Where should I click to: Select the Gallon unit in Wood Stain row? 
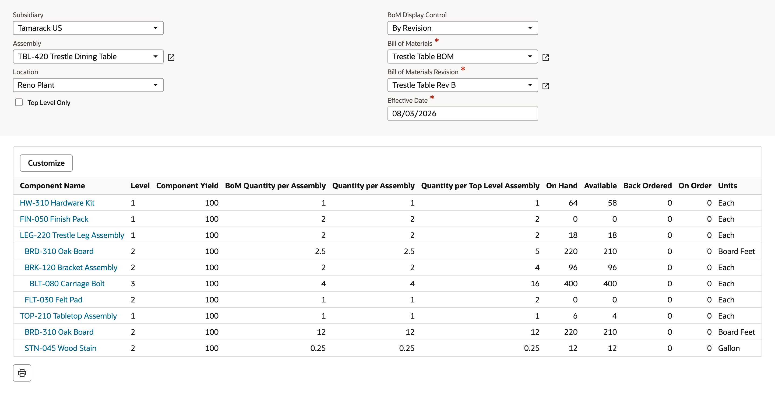coord(729,348)
